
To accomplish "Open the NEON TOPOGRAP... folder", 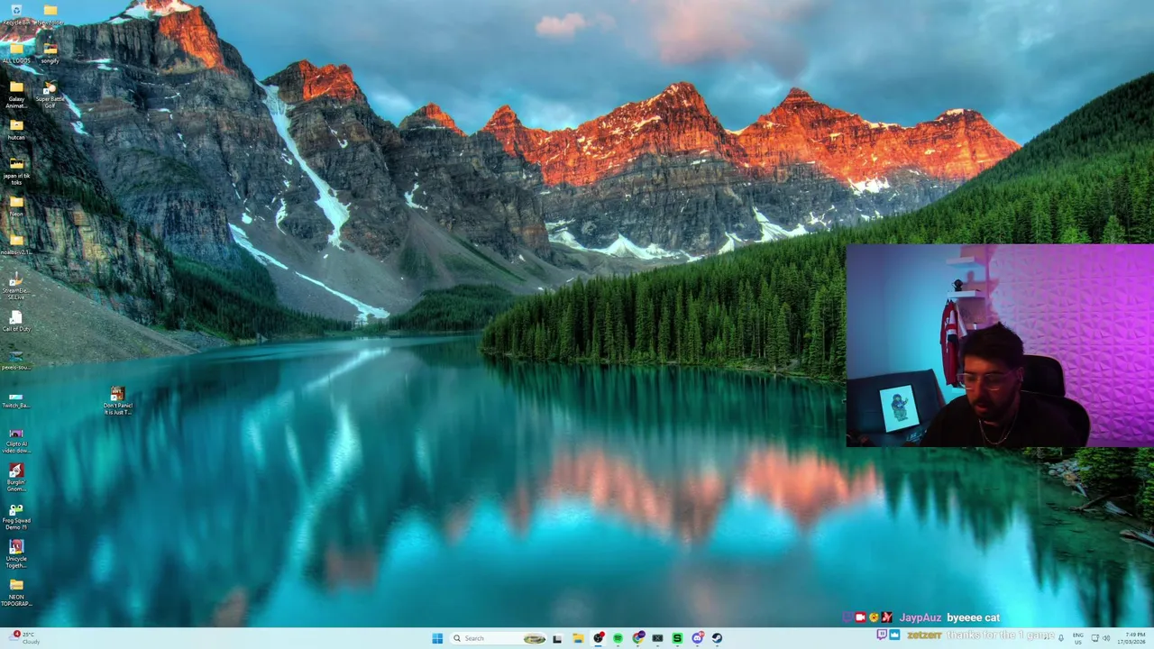I will pos(16,593).
